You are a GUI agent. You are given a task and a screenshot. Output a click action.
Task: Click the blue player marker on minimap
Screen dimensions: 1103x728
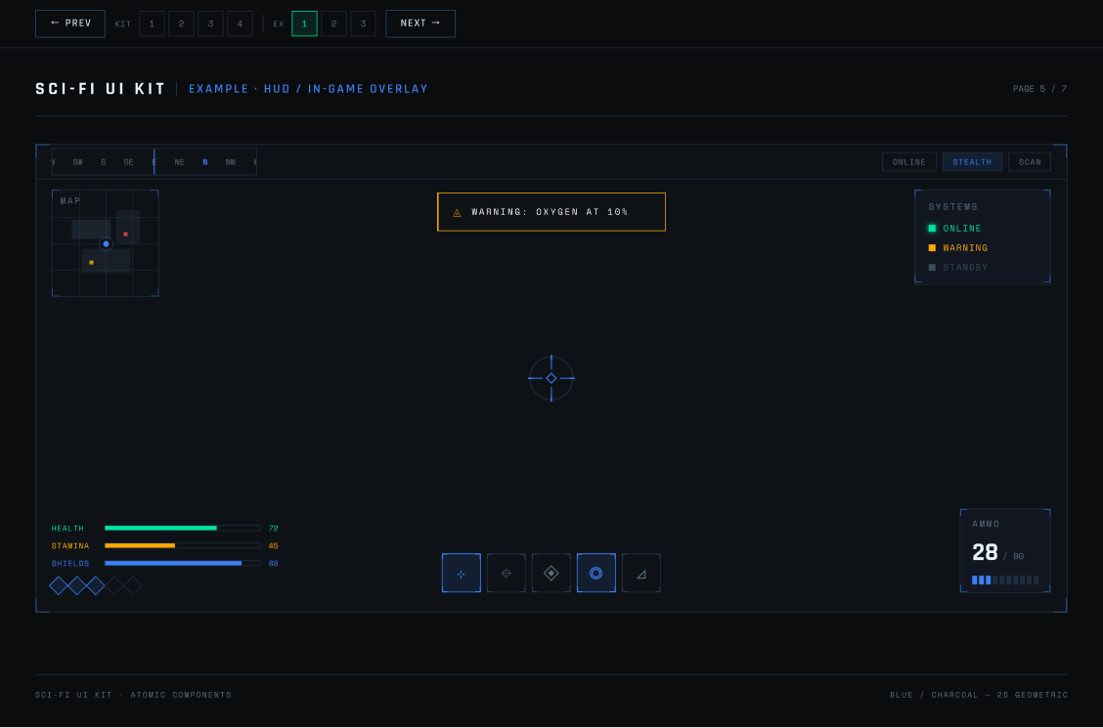pos(107,244)
